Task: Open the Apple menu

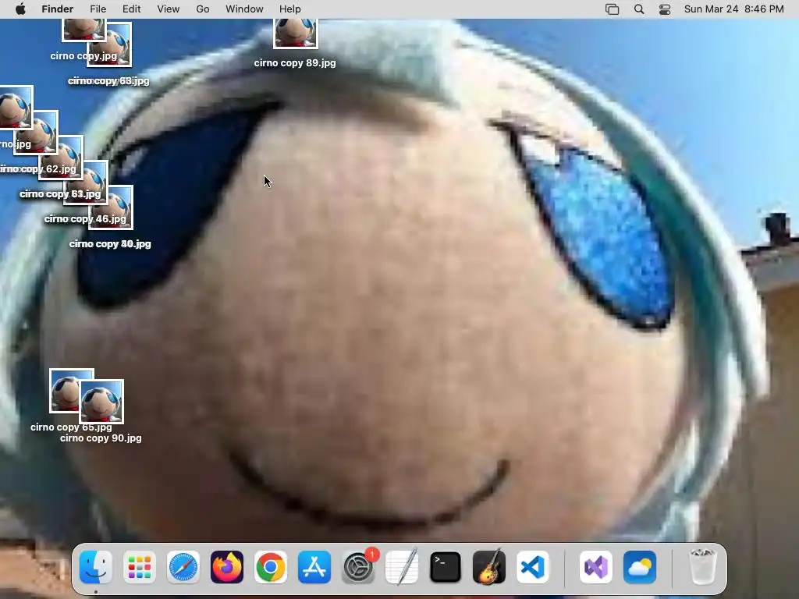Action: (x=20, y=9)
